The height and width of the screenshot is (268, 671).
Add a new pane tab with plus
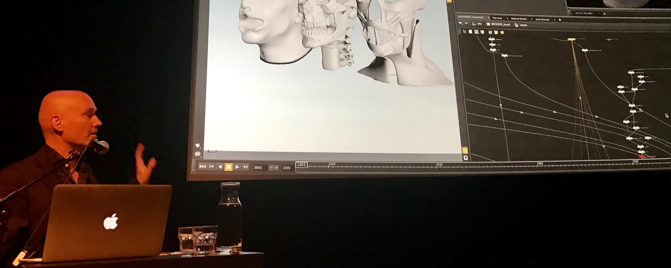click(560, 20)
